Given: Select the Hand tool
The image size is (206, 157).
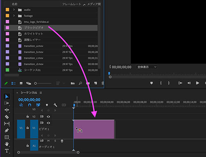Looking at the screenshot, I should coord(7,144).
